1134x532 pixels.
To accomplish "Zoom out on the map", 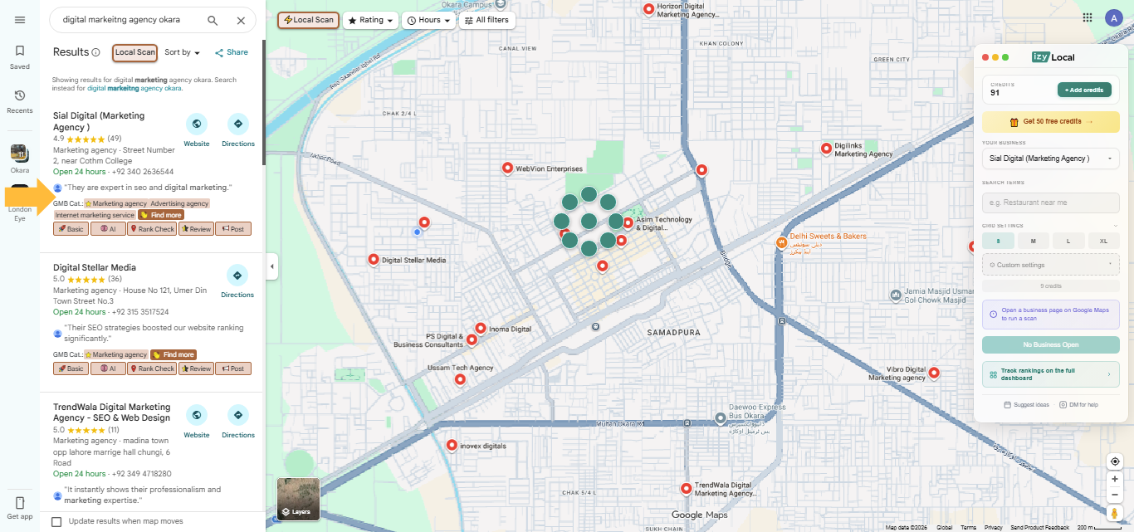I will click(x=1115, y=495).
